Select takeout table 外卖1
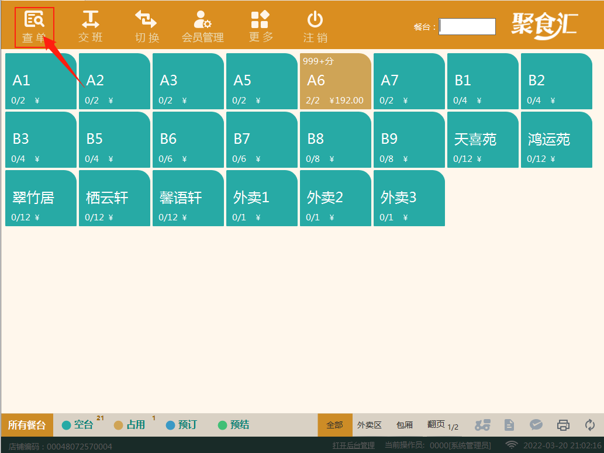Image resolution: width=604 pixels, height=453 pixels. (x=262, y=198)
